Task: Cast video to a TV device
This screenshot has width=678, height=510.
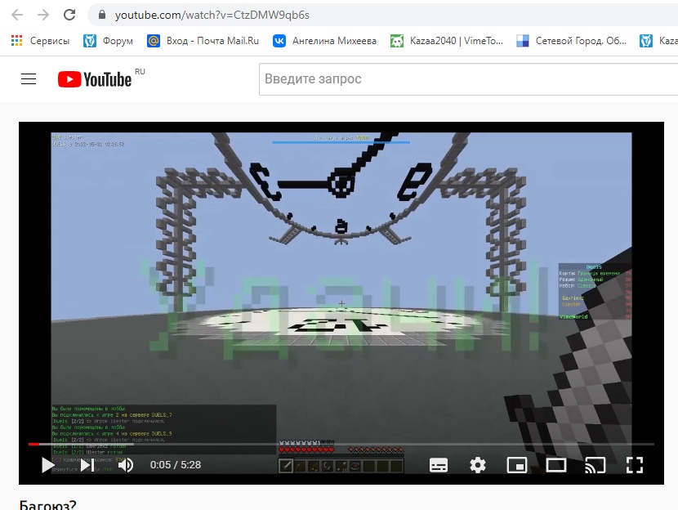Action: coord(595,465)
